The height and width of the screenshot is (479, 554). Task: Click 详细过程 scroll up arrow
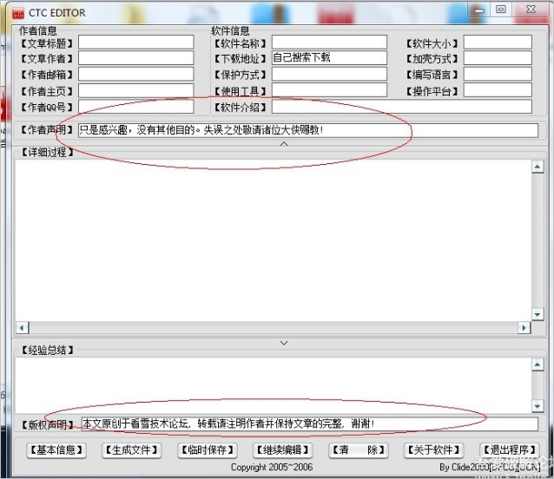(538, 167)
